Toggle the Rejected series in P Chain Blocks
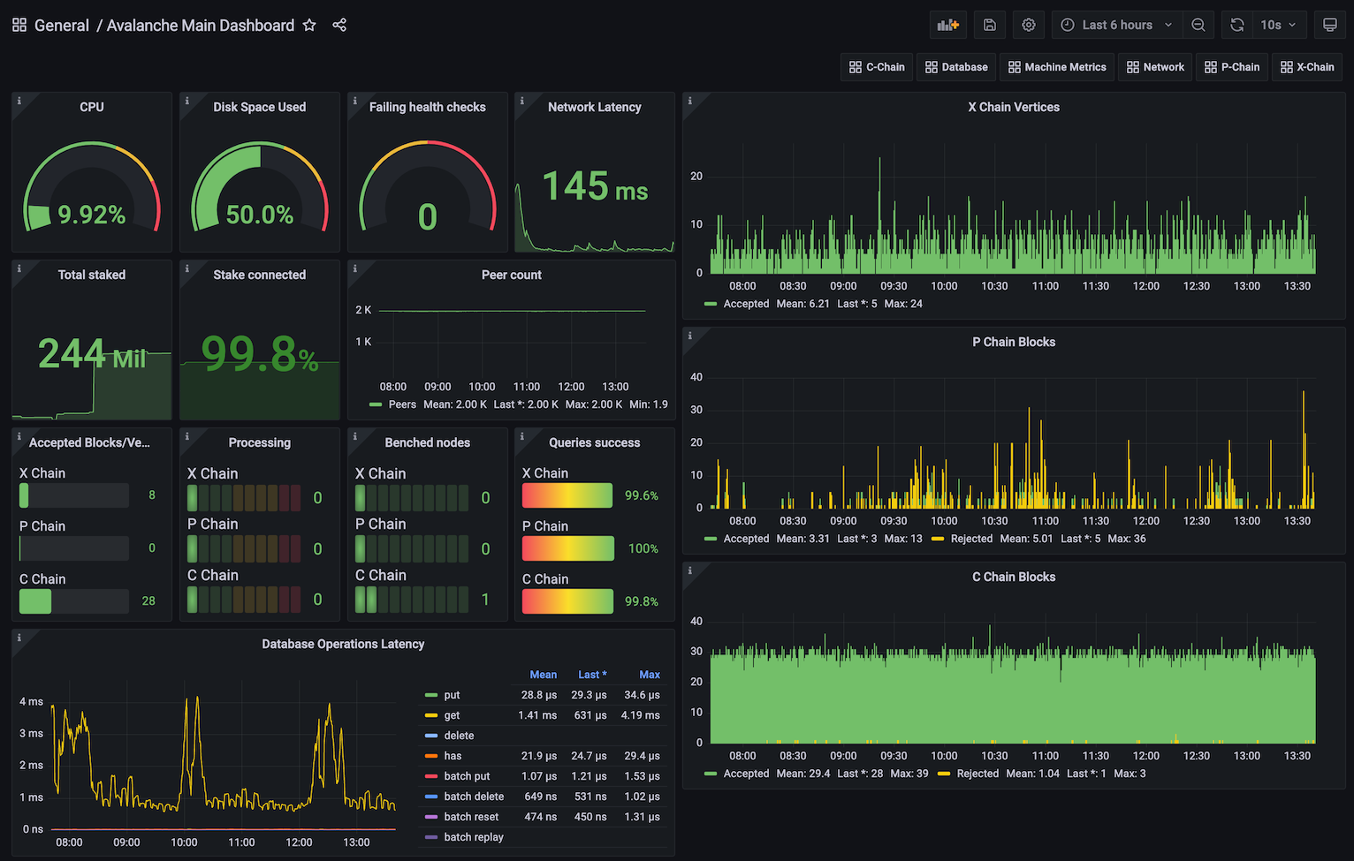The height and width of the screenshot is (861, 1354). pyautogui.click(x=971, y=538)
